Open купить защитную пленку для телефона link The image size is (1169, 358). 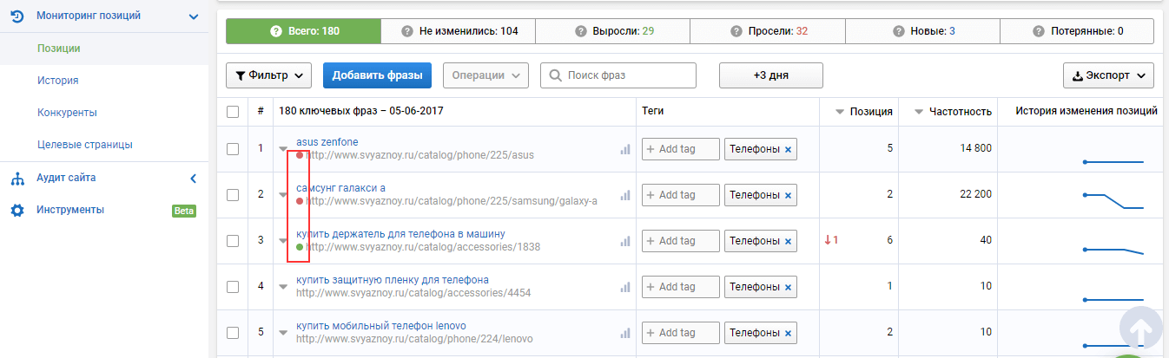(x=392, y=280)
